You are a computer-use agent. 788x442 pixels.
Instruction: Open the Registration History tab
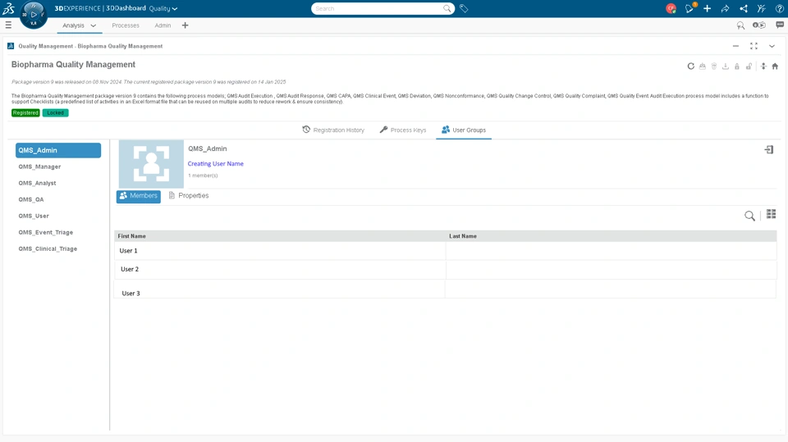coord(333,130)
